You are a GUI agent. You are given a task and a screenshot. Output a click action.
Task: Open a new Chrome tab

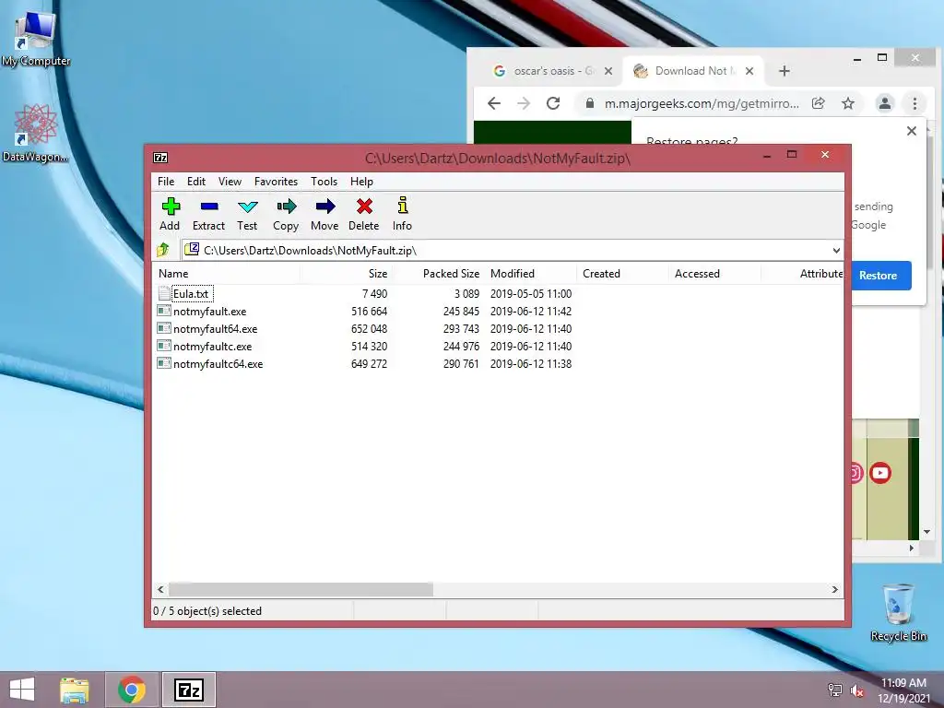784,71
